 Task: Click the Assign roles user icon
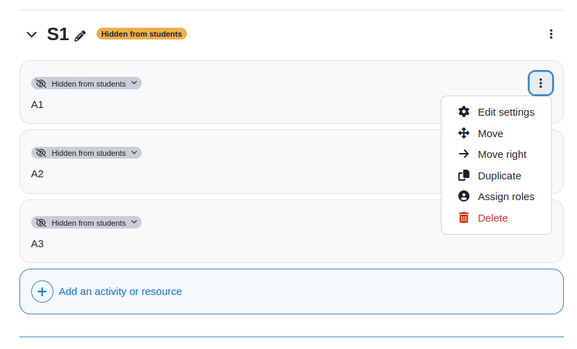tap(464, 197)
